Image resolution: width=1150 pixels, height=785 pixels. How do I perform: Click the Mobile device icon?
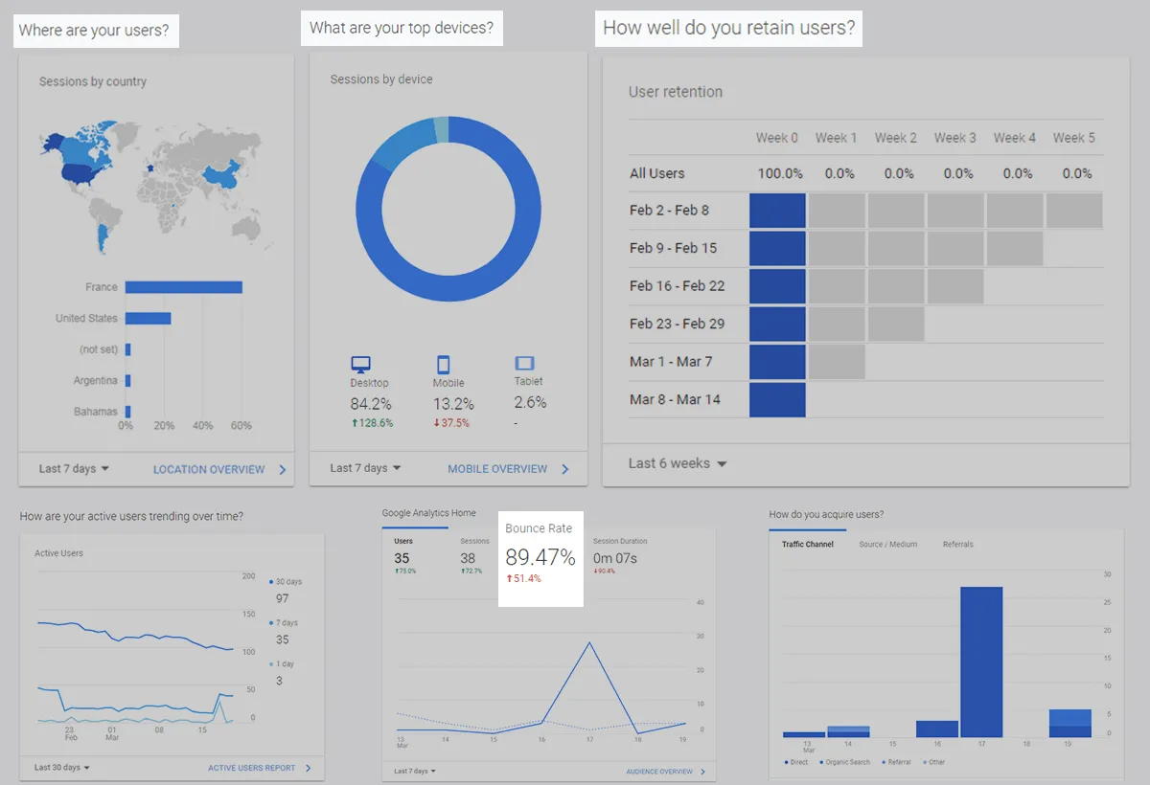click(x=443, y=364)
